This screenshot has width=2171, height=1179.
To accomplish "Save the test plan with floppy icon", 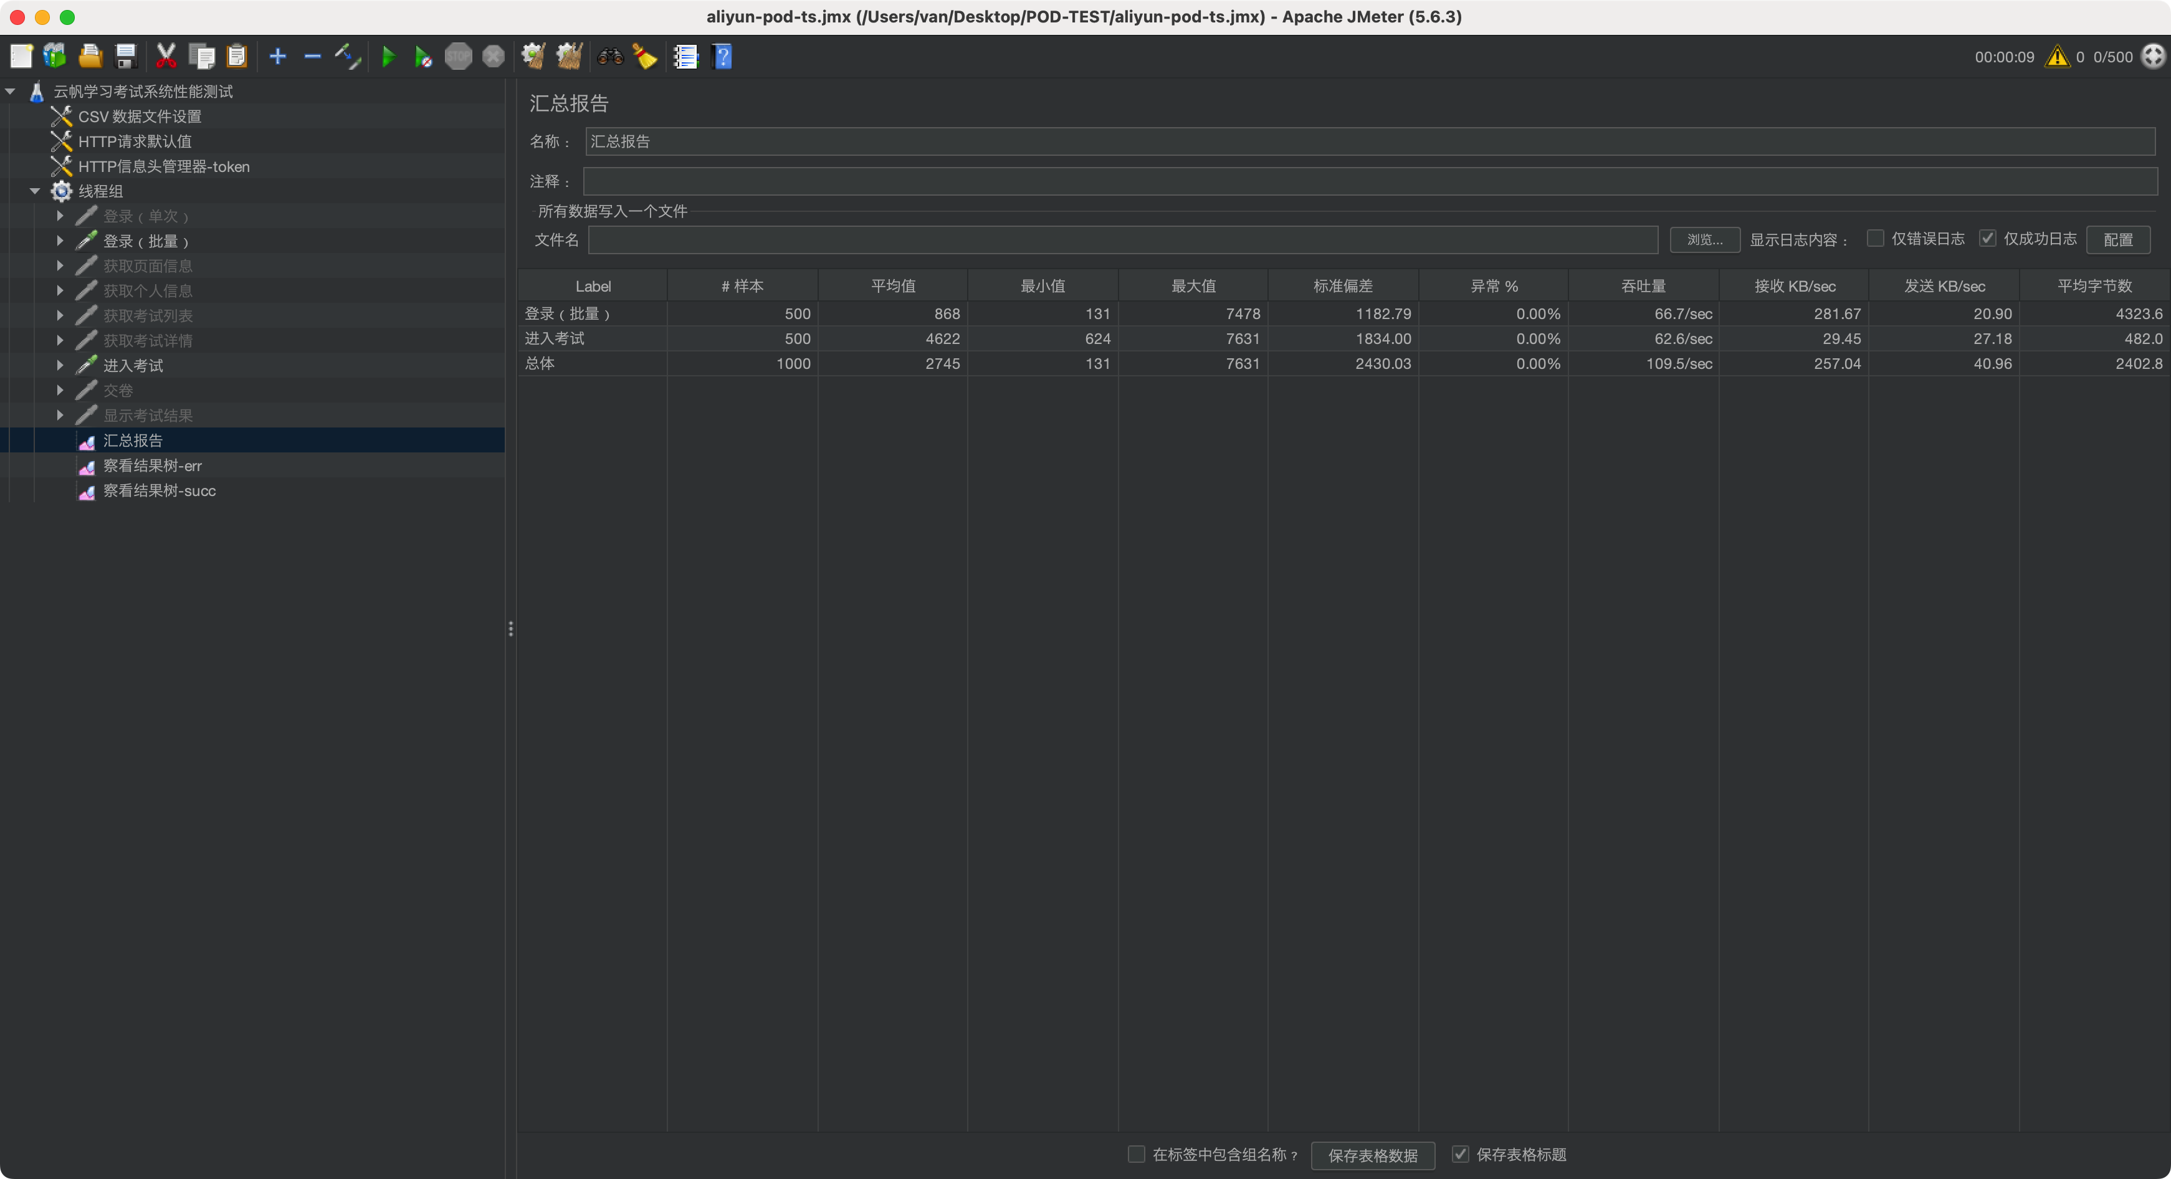I will pos(126,57).
